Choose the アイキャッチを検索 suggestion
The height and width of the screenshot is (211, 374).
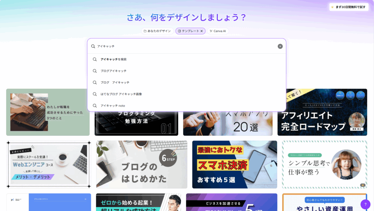pos(114,59)
